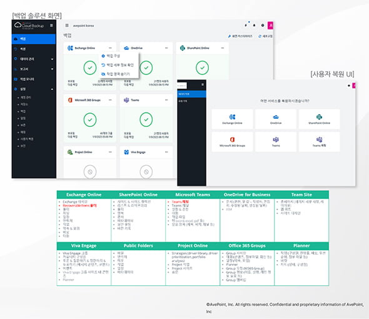Viewport: 369px width, 319px height.
Task: Select Exchange Online tile in user restore UI
Action: point(232,119)
